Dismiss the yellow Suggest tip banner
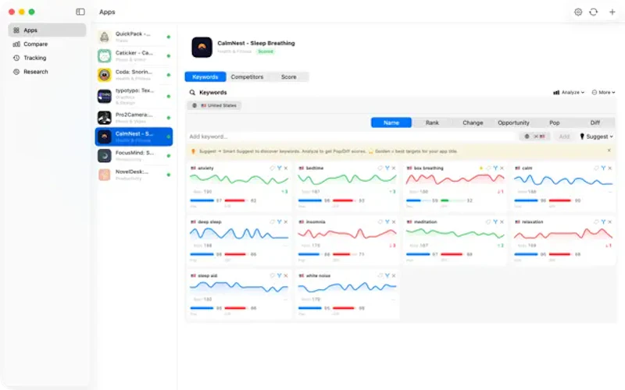The width and height of the screenshot is (625, 390). tap(609, 151)
